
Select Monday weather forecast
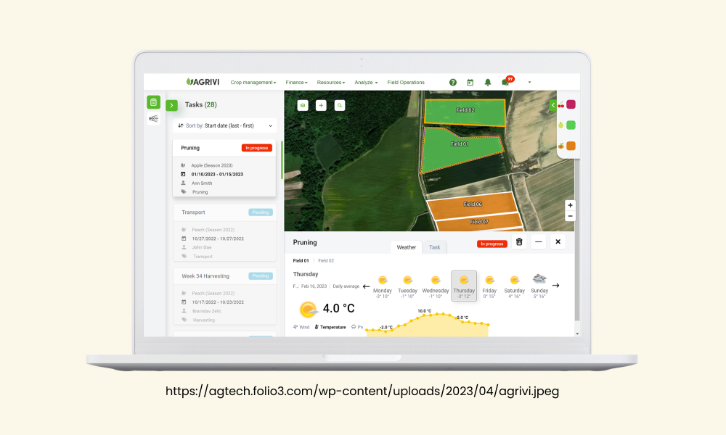(383, 286)
